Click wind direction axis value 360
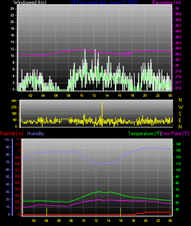This screenshot has height=226, width=191. pos(14,100)
